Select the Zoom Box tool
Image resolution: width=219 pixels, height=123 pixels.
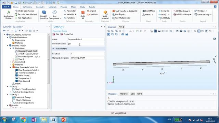[116, 31]
